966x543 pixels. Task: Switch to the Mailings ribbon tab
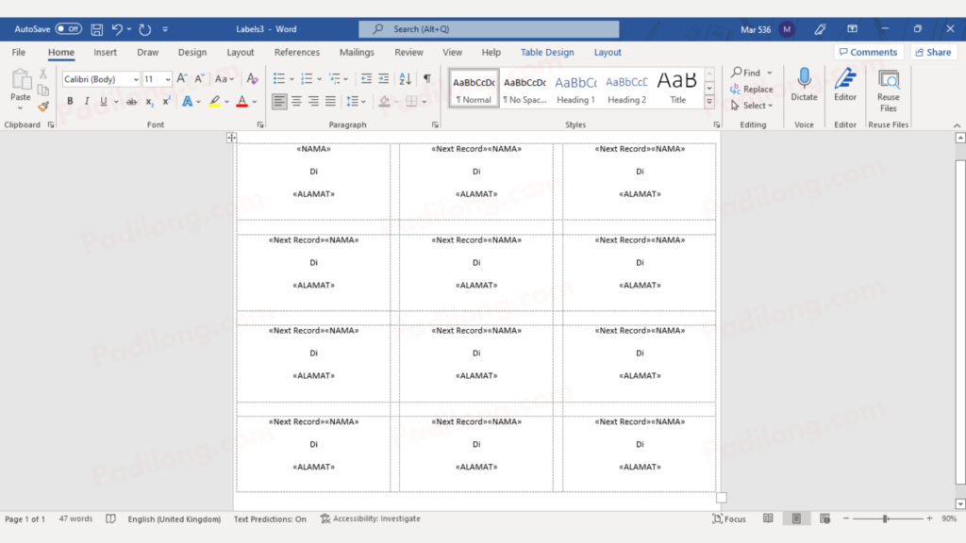click(x=357, y=52)
